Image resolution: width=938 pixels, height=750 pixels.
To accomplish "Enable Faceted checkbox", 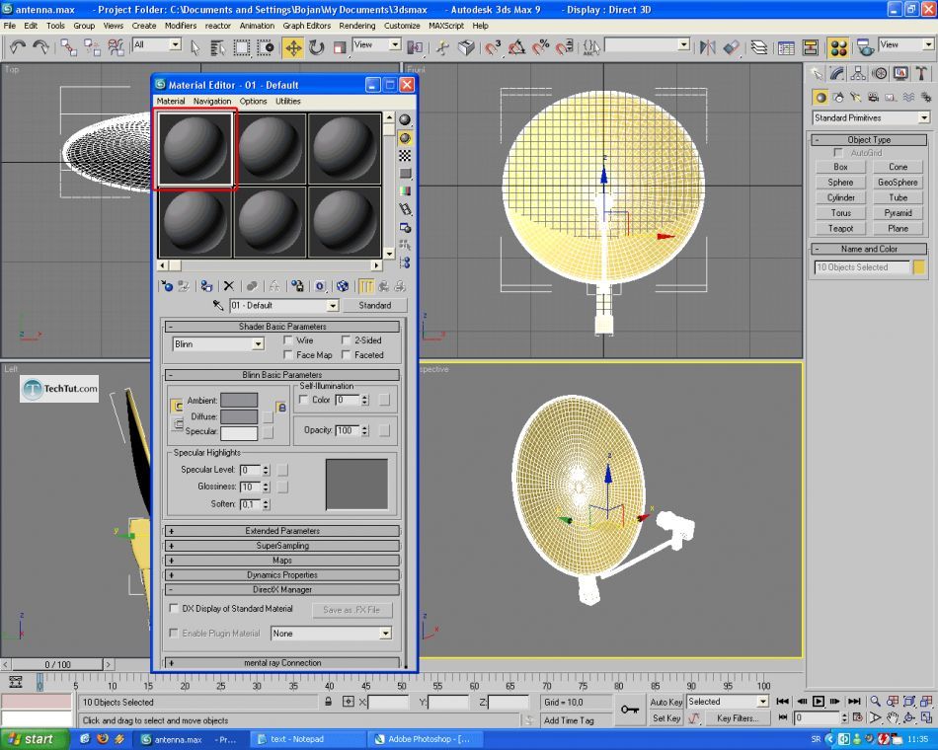I will coord(346,354).
